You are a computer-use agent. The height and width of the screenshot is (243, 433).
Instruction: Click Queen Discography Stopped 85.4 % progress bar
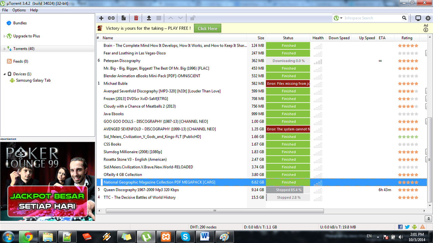click(x=288, y=190)
